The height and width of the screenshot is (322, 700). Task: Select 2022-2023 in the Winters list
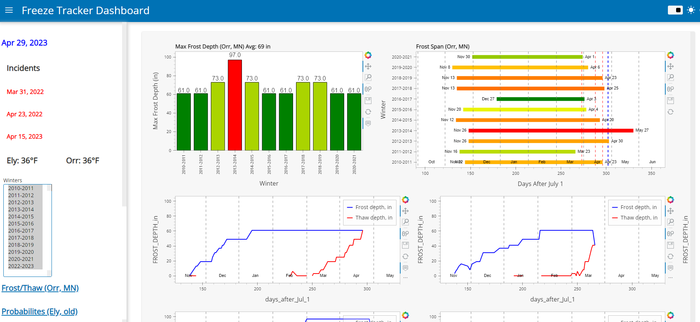[x=25, y=266]
